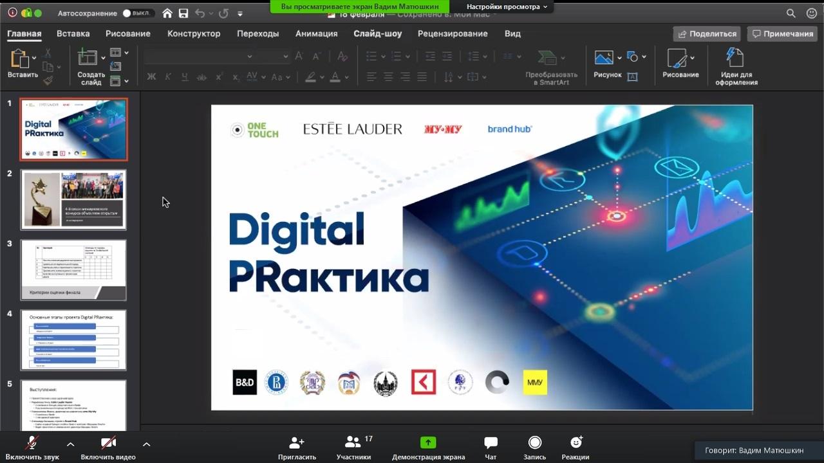This screenshot has width=824, height=463.
Task: Unmute the microphone
Action: 32,442
